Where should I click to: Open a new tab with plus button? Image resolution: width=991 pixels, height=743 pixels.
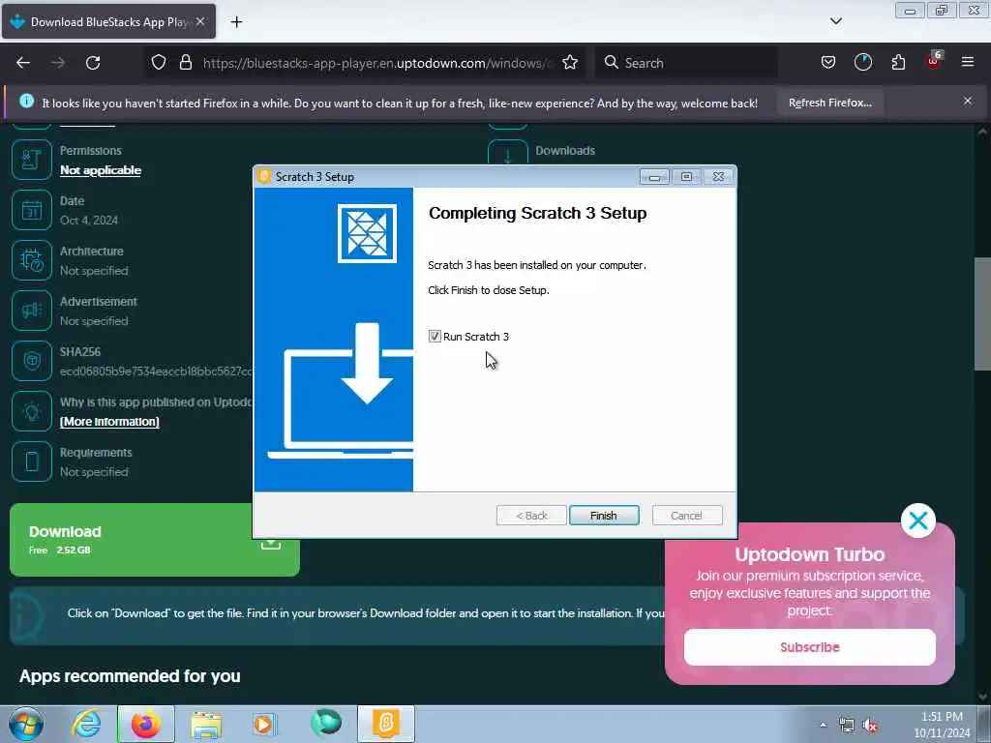click(x=236, y=22)
